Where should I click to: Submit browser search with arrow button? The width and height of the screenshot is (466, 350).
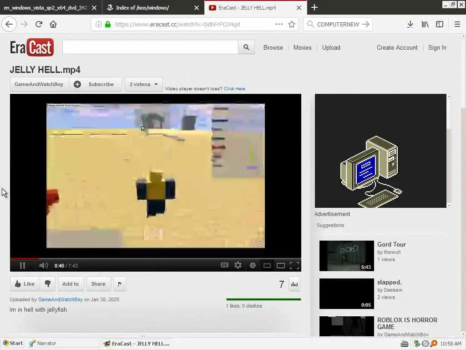[x=366, y=25]
